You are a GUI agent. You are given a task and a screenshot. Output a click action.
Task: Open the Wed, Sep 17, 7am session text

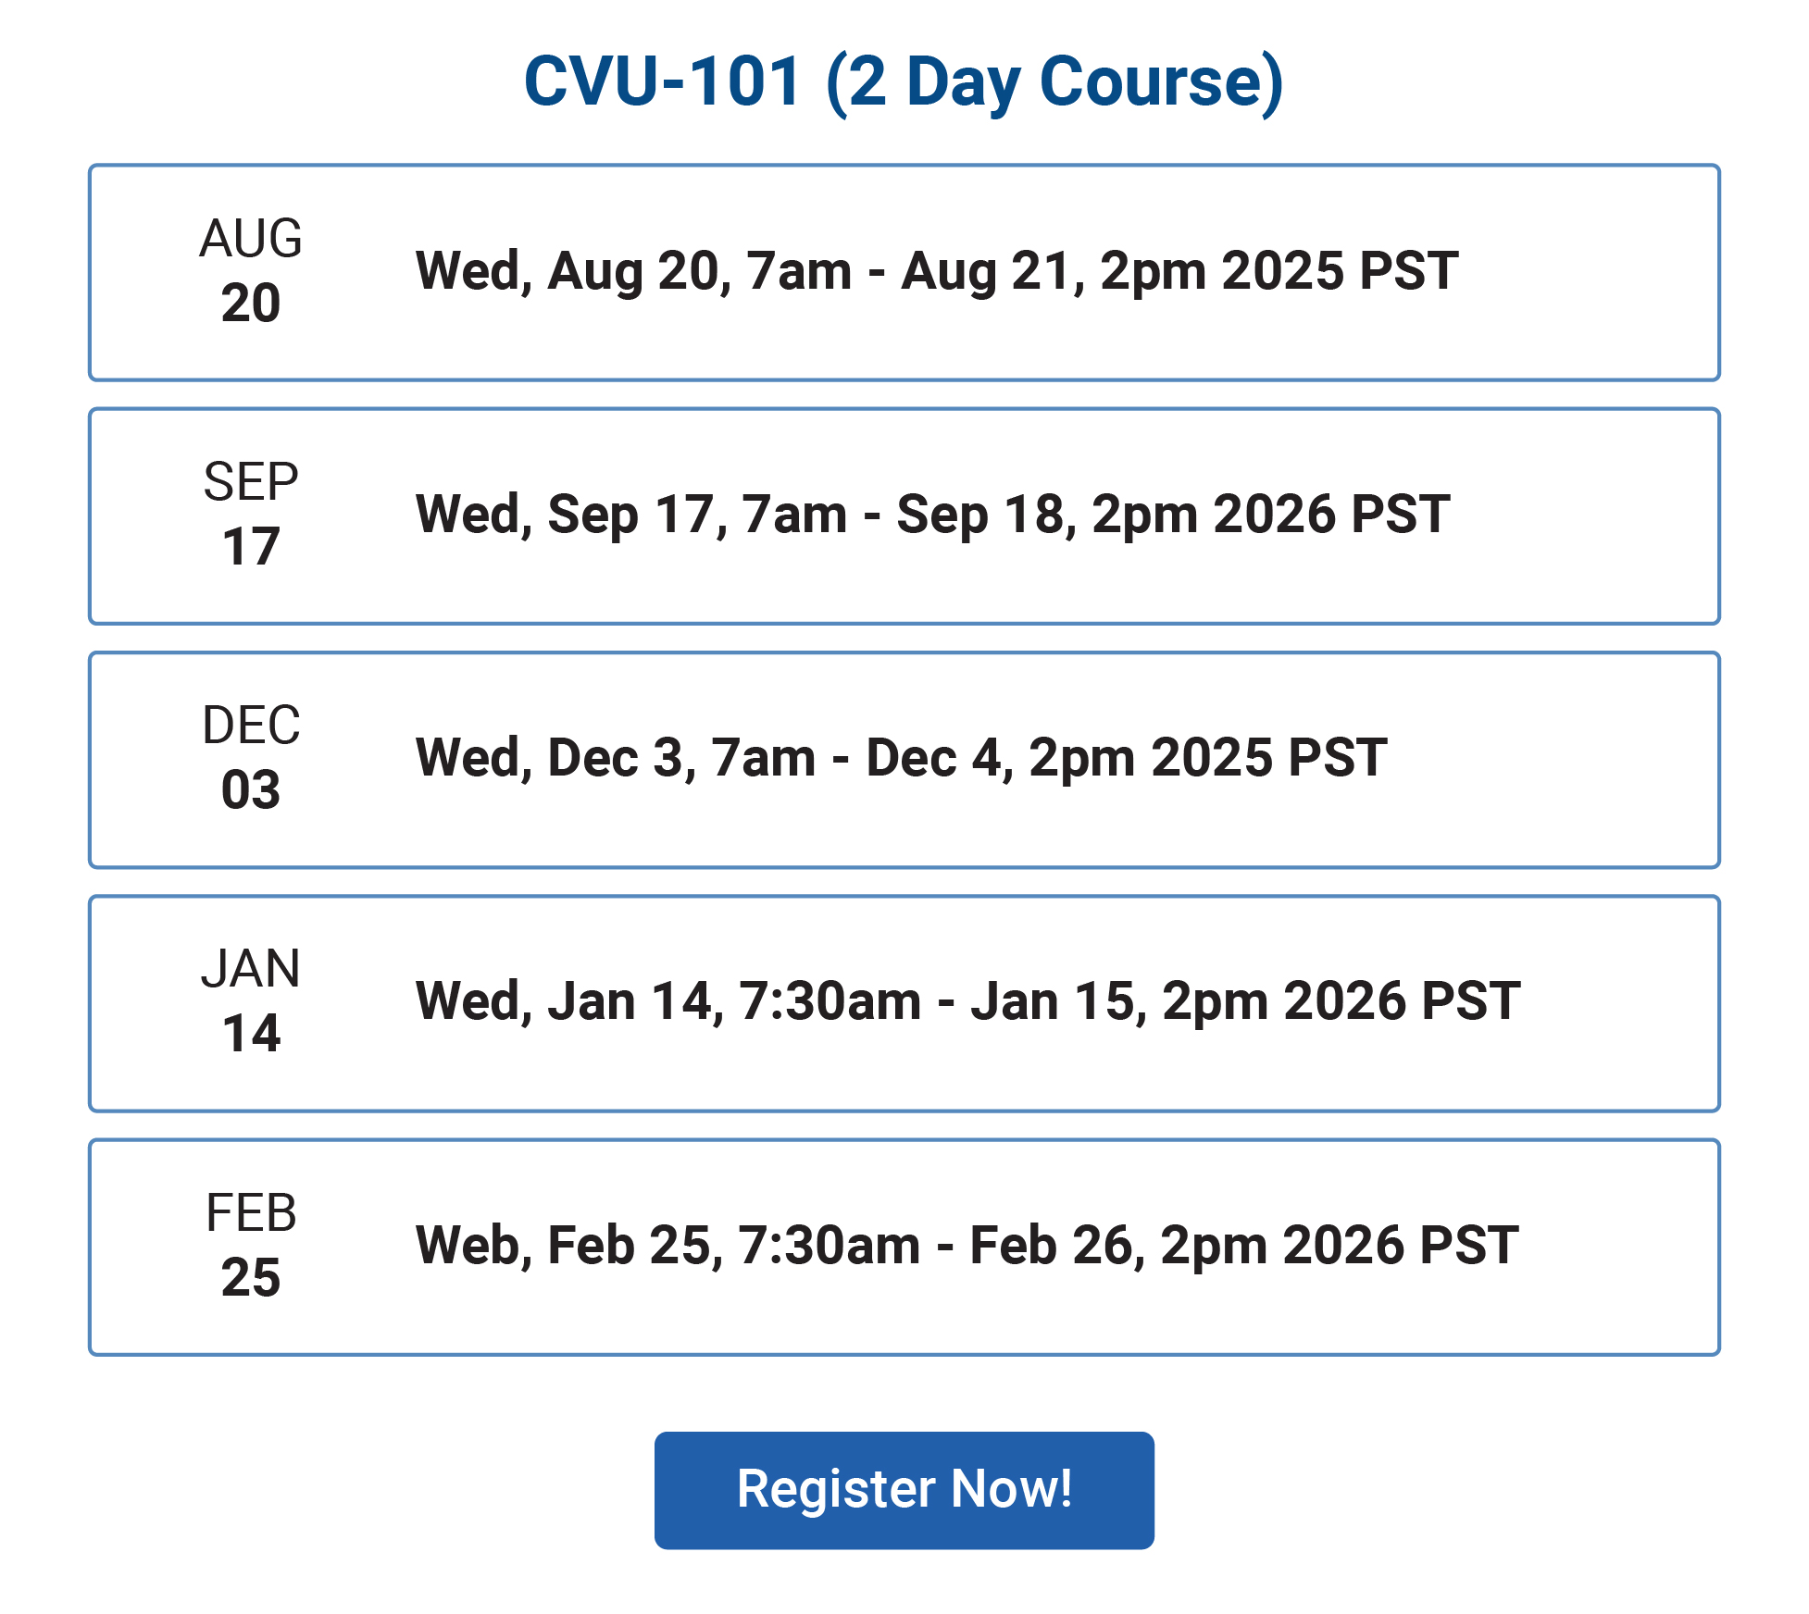[932, 515]
